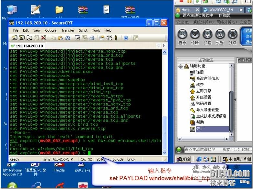
Task: Click the SecureCRT tab scroll left arrow
Action: click(x=159, y=45)
